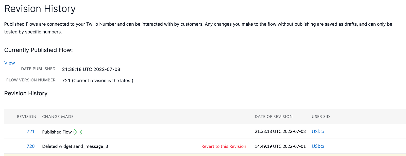406x156 pixels.
Task: Click the Revision History page title
Action: tap(40, 8)
